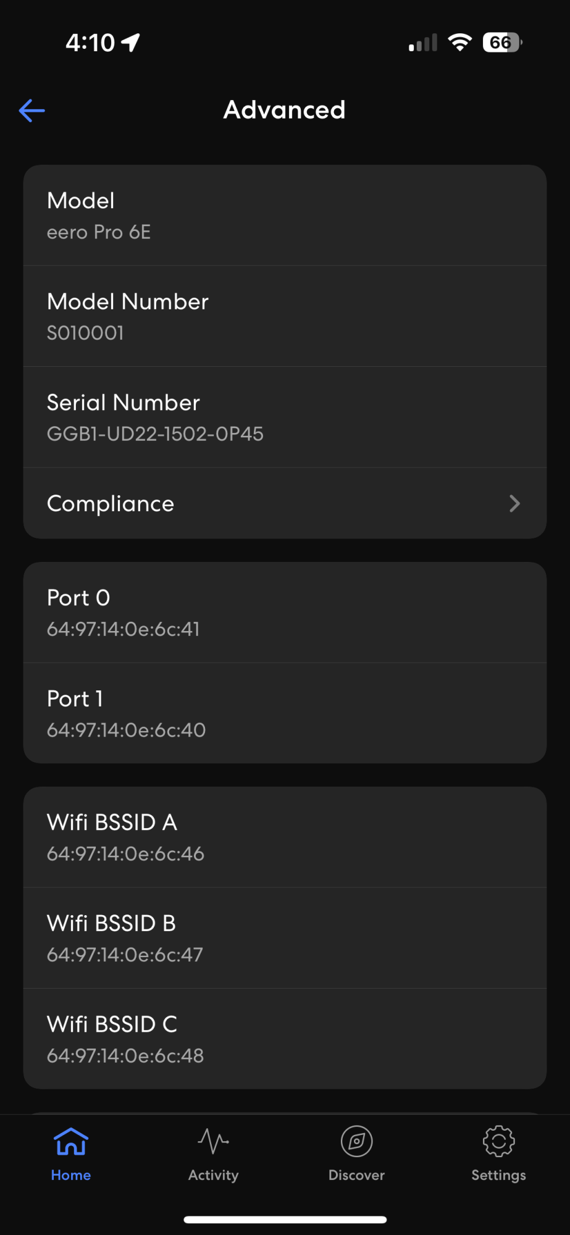Tap the Wifi BSSID C entry
Image resolution: width=570 pixels, height=1235 pixels.
click(285, 1039)
